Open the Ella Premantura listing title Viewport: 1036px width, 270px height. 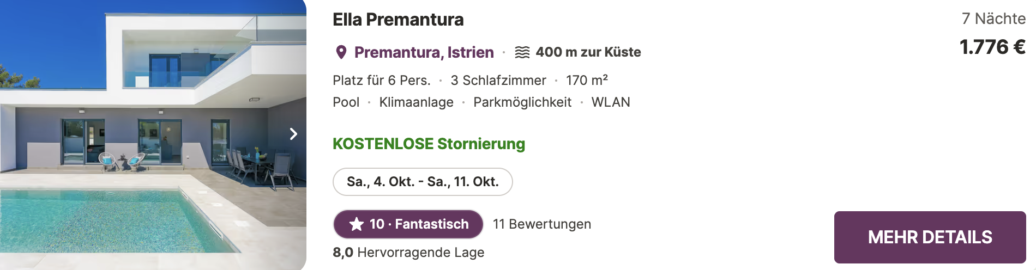(x=398, y=20)
